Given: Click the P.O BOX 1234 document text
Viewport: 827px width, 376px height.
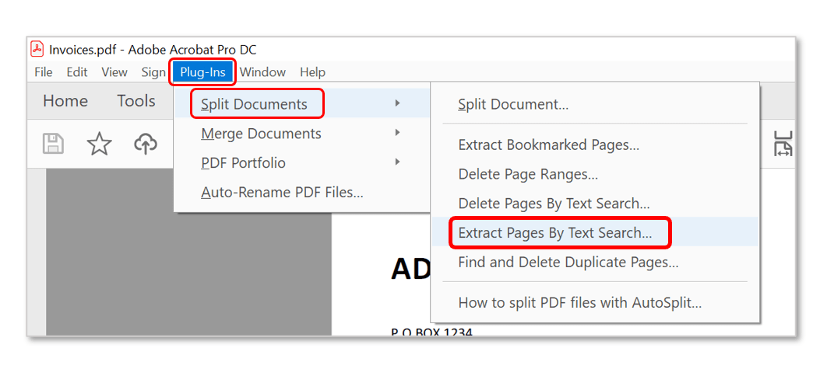Looking at the screenshot, I should pos(431,332).
